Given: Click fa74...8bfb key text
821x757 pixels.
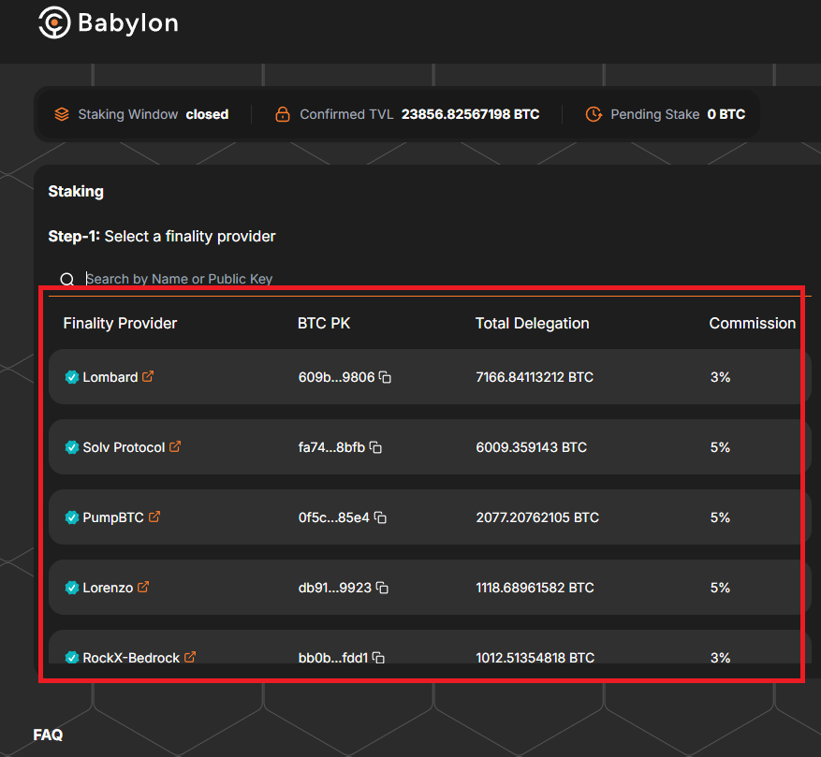Looking at the screenshot, I should pyautogui.click(x=331, y=447).
